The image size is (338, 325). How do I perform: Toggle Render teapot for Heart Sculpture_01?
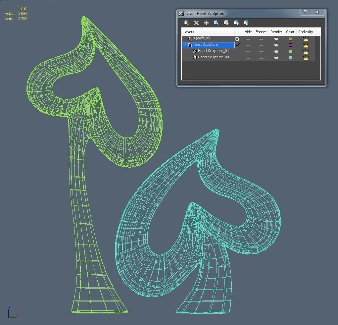(x=276, y=52)
